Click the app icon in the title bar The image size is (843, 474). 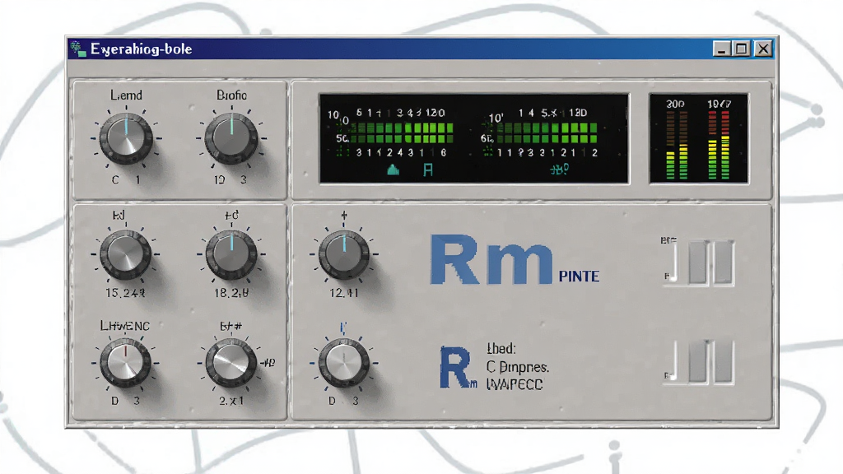click(78, 49)
